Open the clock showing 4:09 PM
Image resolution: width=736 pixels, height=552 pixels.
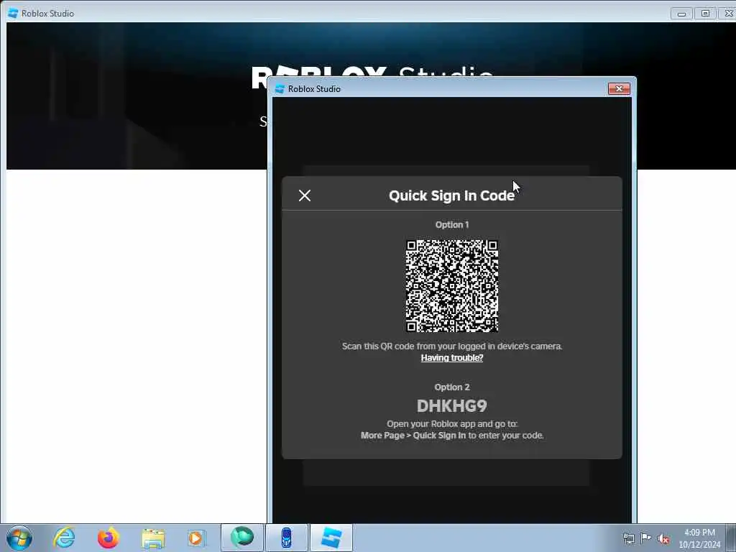(699, 538)
